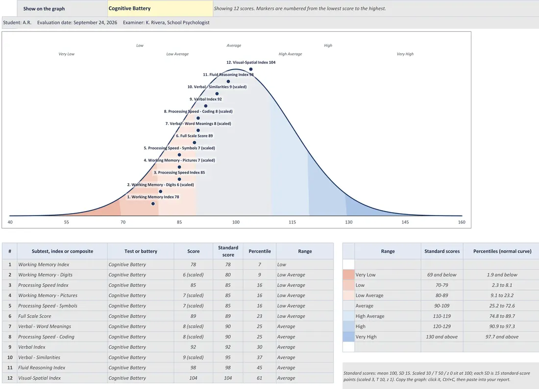Click the 'Standard scores' legend header
Image resolution: width=539 pixels, height=389 pixels.
[441, 251]
